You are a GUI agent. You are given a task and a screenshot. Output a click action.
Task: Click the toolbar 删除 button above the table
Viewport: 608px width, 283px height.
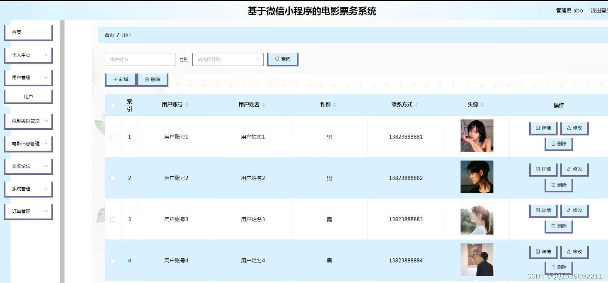pos(152,79)
